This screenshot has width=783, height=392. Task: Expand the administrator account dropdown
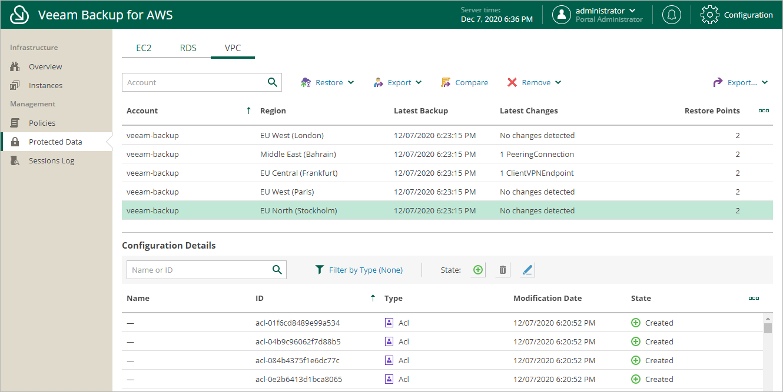633,11
